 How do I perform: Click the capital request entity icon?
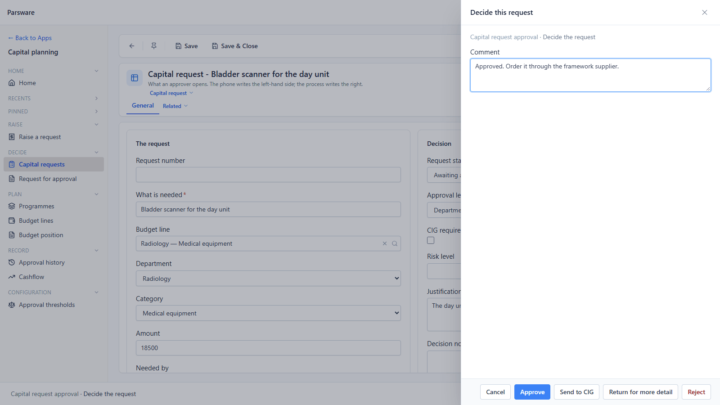[135, 78]
